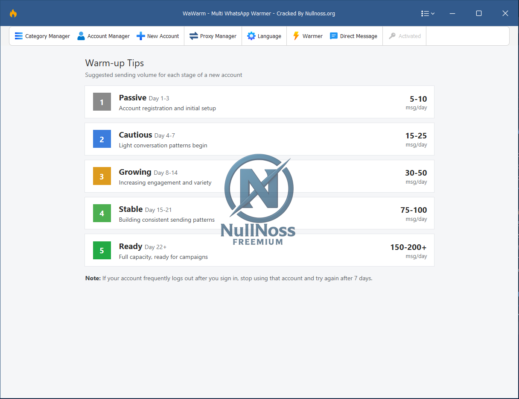Image resolution: width=519 pixels, height=399 pixels.
Task: Select the Ready stage heading
Action: point(130,246)
